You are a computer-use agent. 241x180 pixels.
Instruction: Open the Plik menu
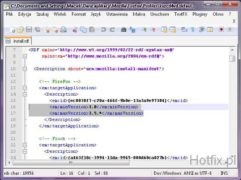click(x=10, y=14)
